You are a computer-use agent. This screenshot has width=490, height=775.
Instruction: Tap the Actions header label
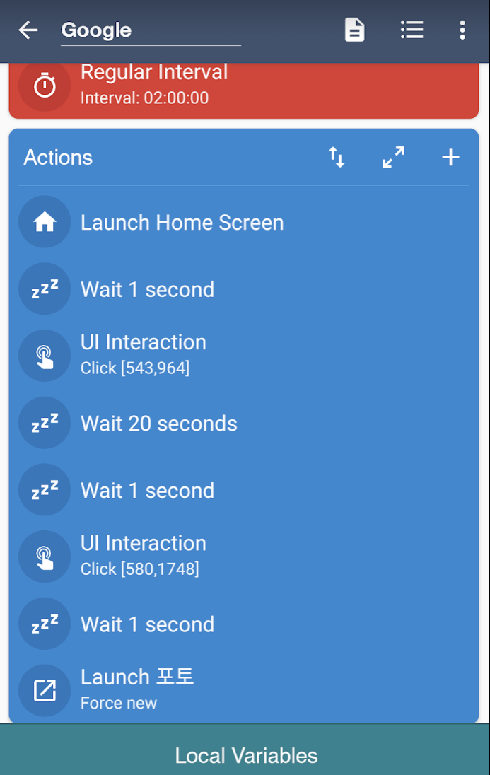pyautogui.click(x=59, y=158)
